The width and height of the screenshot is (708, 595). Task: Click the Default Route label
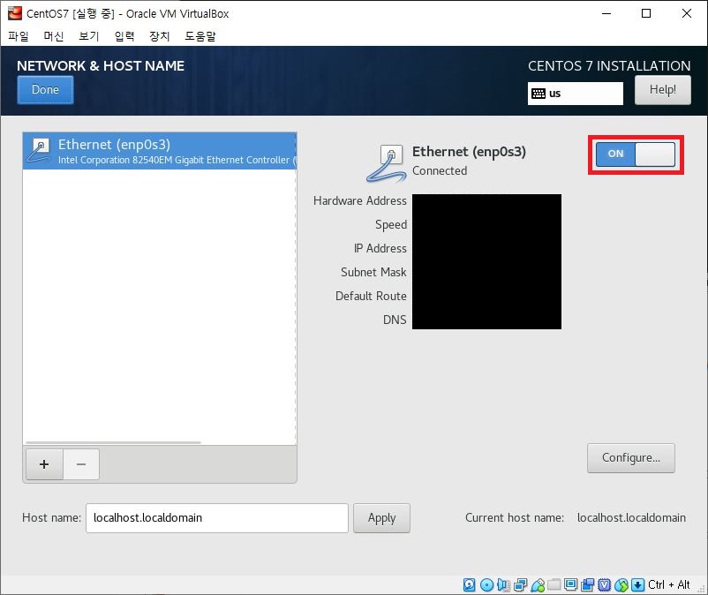[x=371, y=296]
